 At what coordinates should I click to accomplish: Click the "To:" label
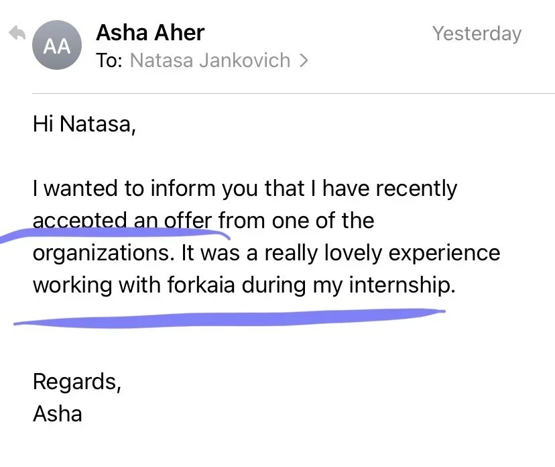click(109, 60)
